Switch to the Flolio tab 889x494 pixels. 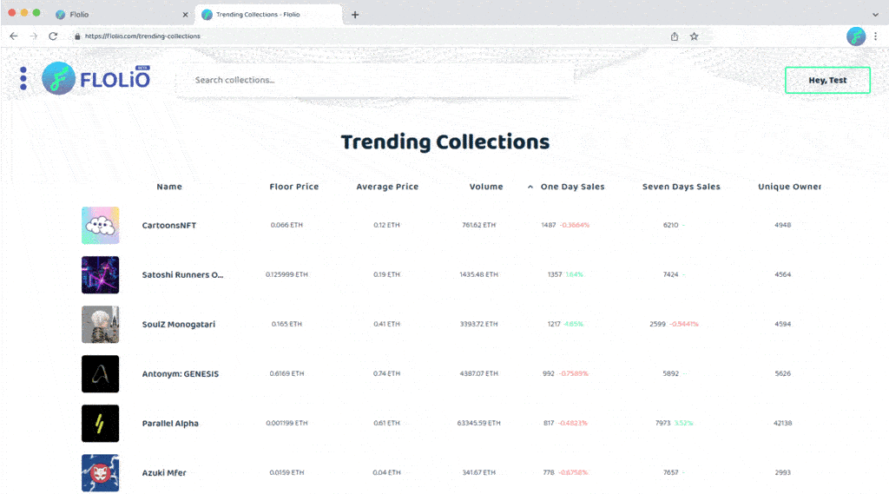click(122, 15)
